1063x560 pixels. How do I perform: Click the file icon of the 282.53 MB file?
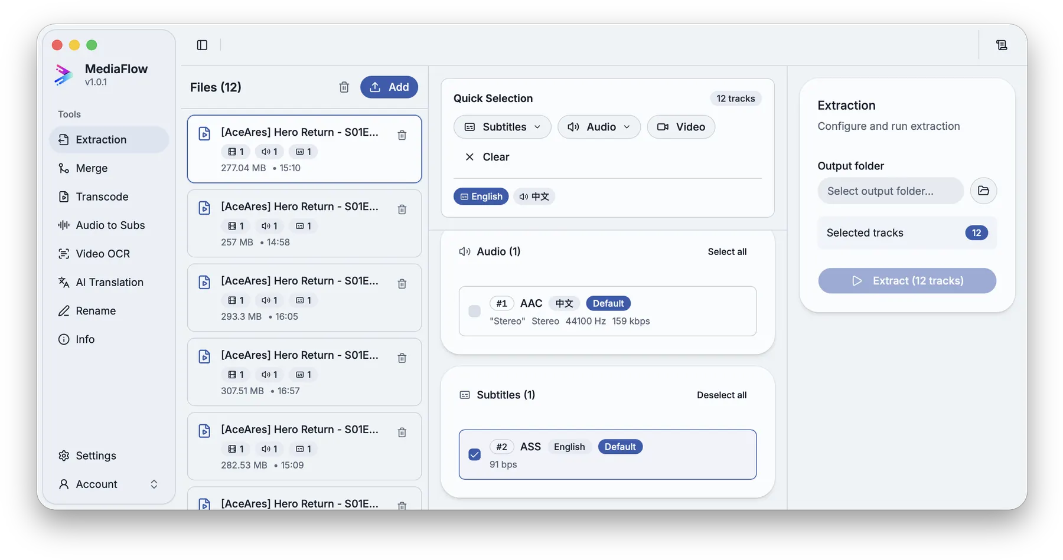click(204, 431)
